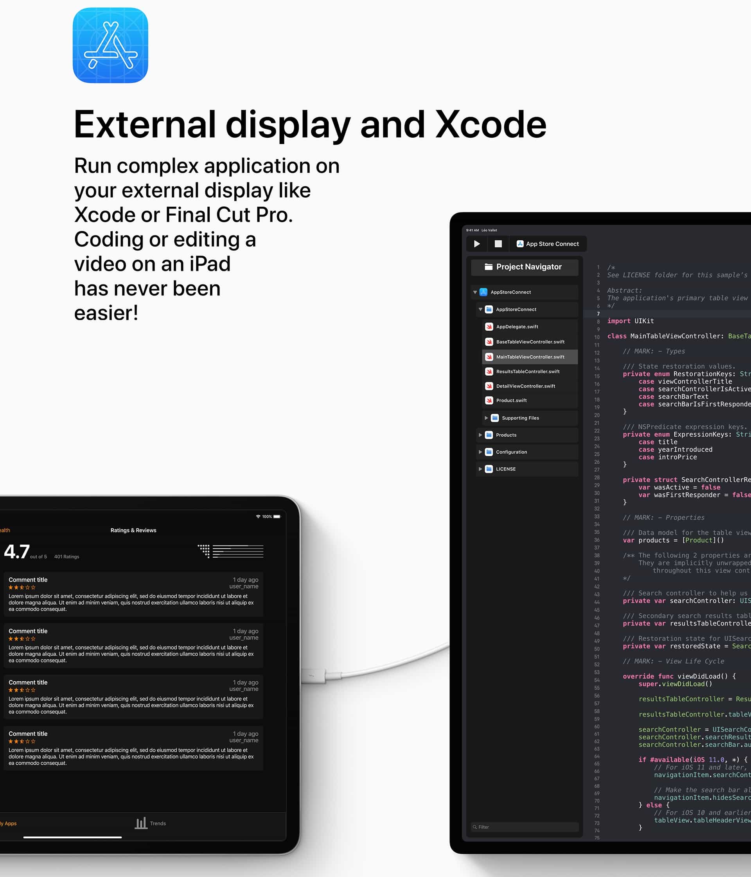Viewport: 751px width, 877px height.
Task: Run the project with the Play button
Action: point(476,244)
